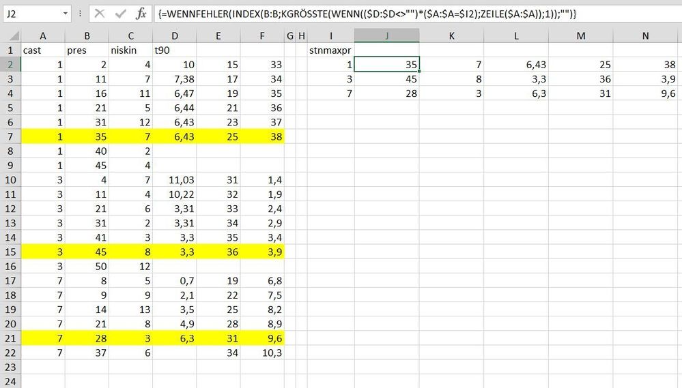Select row 7 header
Screen dimensions: 682x388
pos(10,137)
